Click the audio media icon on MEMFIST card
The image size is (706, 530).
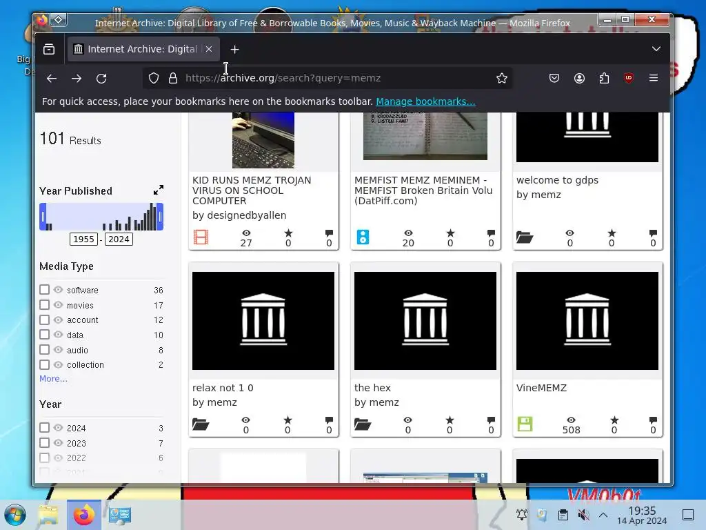tap(363, 237)
